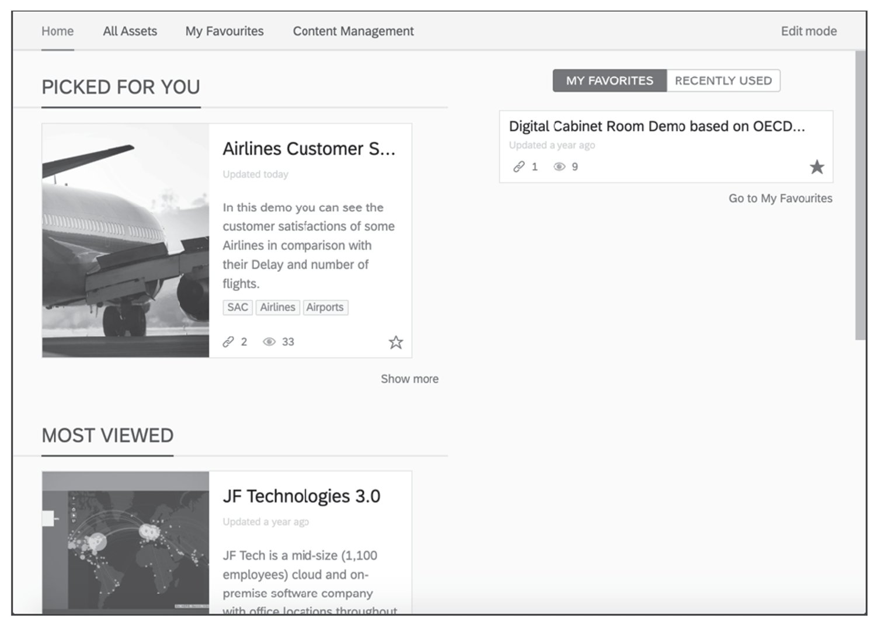877x625 pixels.
Task: Select the SAC tag
Action: coord(237,307)
